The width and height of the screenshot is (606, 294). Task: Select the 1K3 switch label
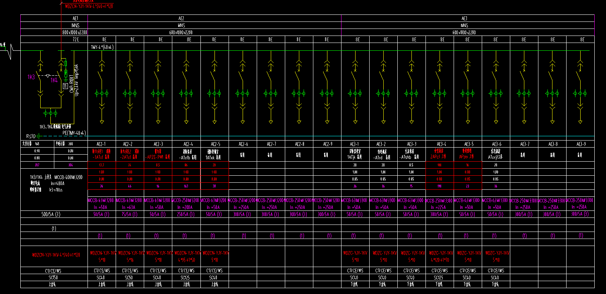point(31,77)
